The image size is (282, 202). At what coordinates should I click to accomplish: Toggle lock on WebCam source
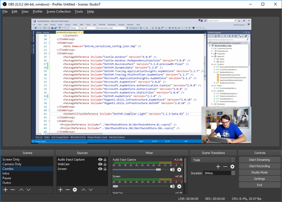tap(105, 164)
